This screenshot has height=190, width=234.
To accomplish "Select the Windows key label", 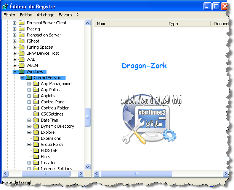I will [35, 71].
